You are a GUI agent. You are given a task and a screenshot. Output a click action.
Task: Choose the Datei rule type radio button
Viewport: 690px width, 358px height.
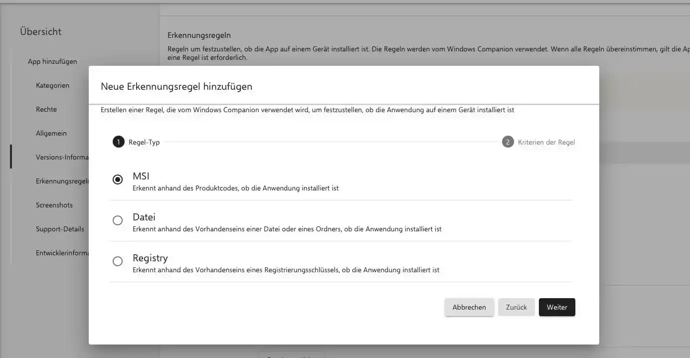click(x=118, y=220)
